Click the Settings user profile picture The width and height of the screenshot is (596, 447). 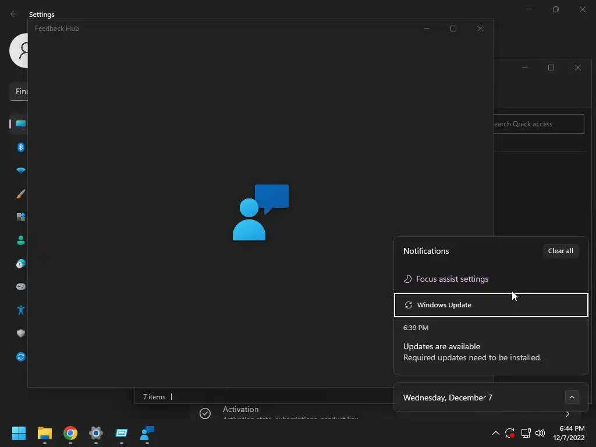pos(19,51)
